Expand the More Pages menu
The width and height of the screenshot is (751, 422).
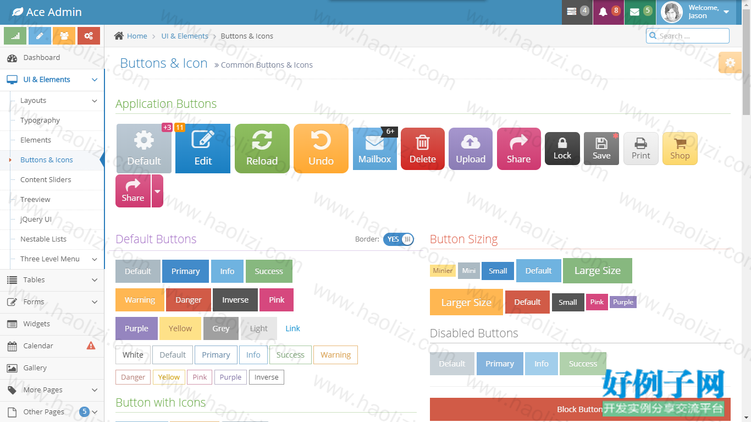[x=52, y=390]
